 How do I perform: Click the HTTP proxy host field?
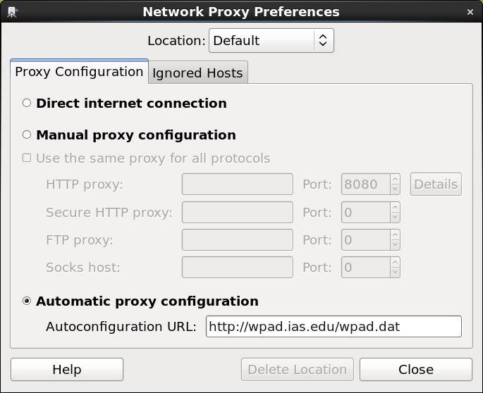(237, 185)
